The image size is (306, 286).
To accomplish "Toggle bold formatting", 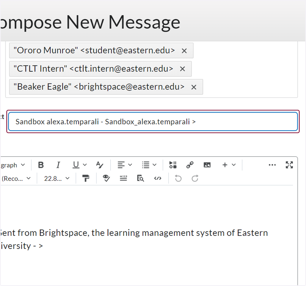I will pyautogui.click(x=41, y=165).
